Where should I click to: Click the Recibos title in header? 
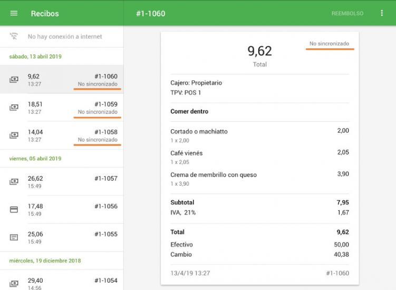(45, 13)
